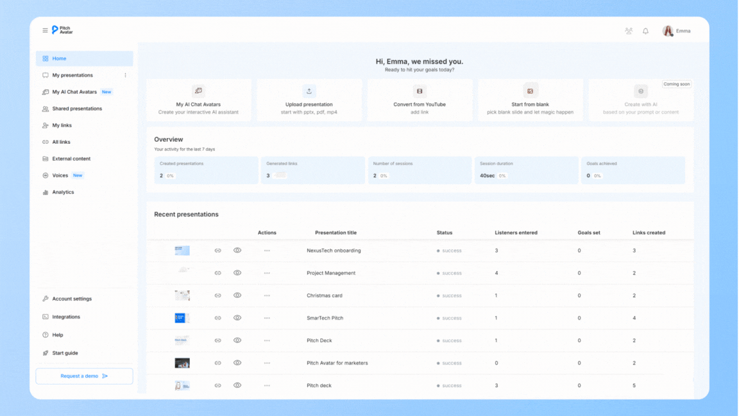Open Analytics in the sidebar
739x416 pixels.
coord(63,192)
